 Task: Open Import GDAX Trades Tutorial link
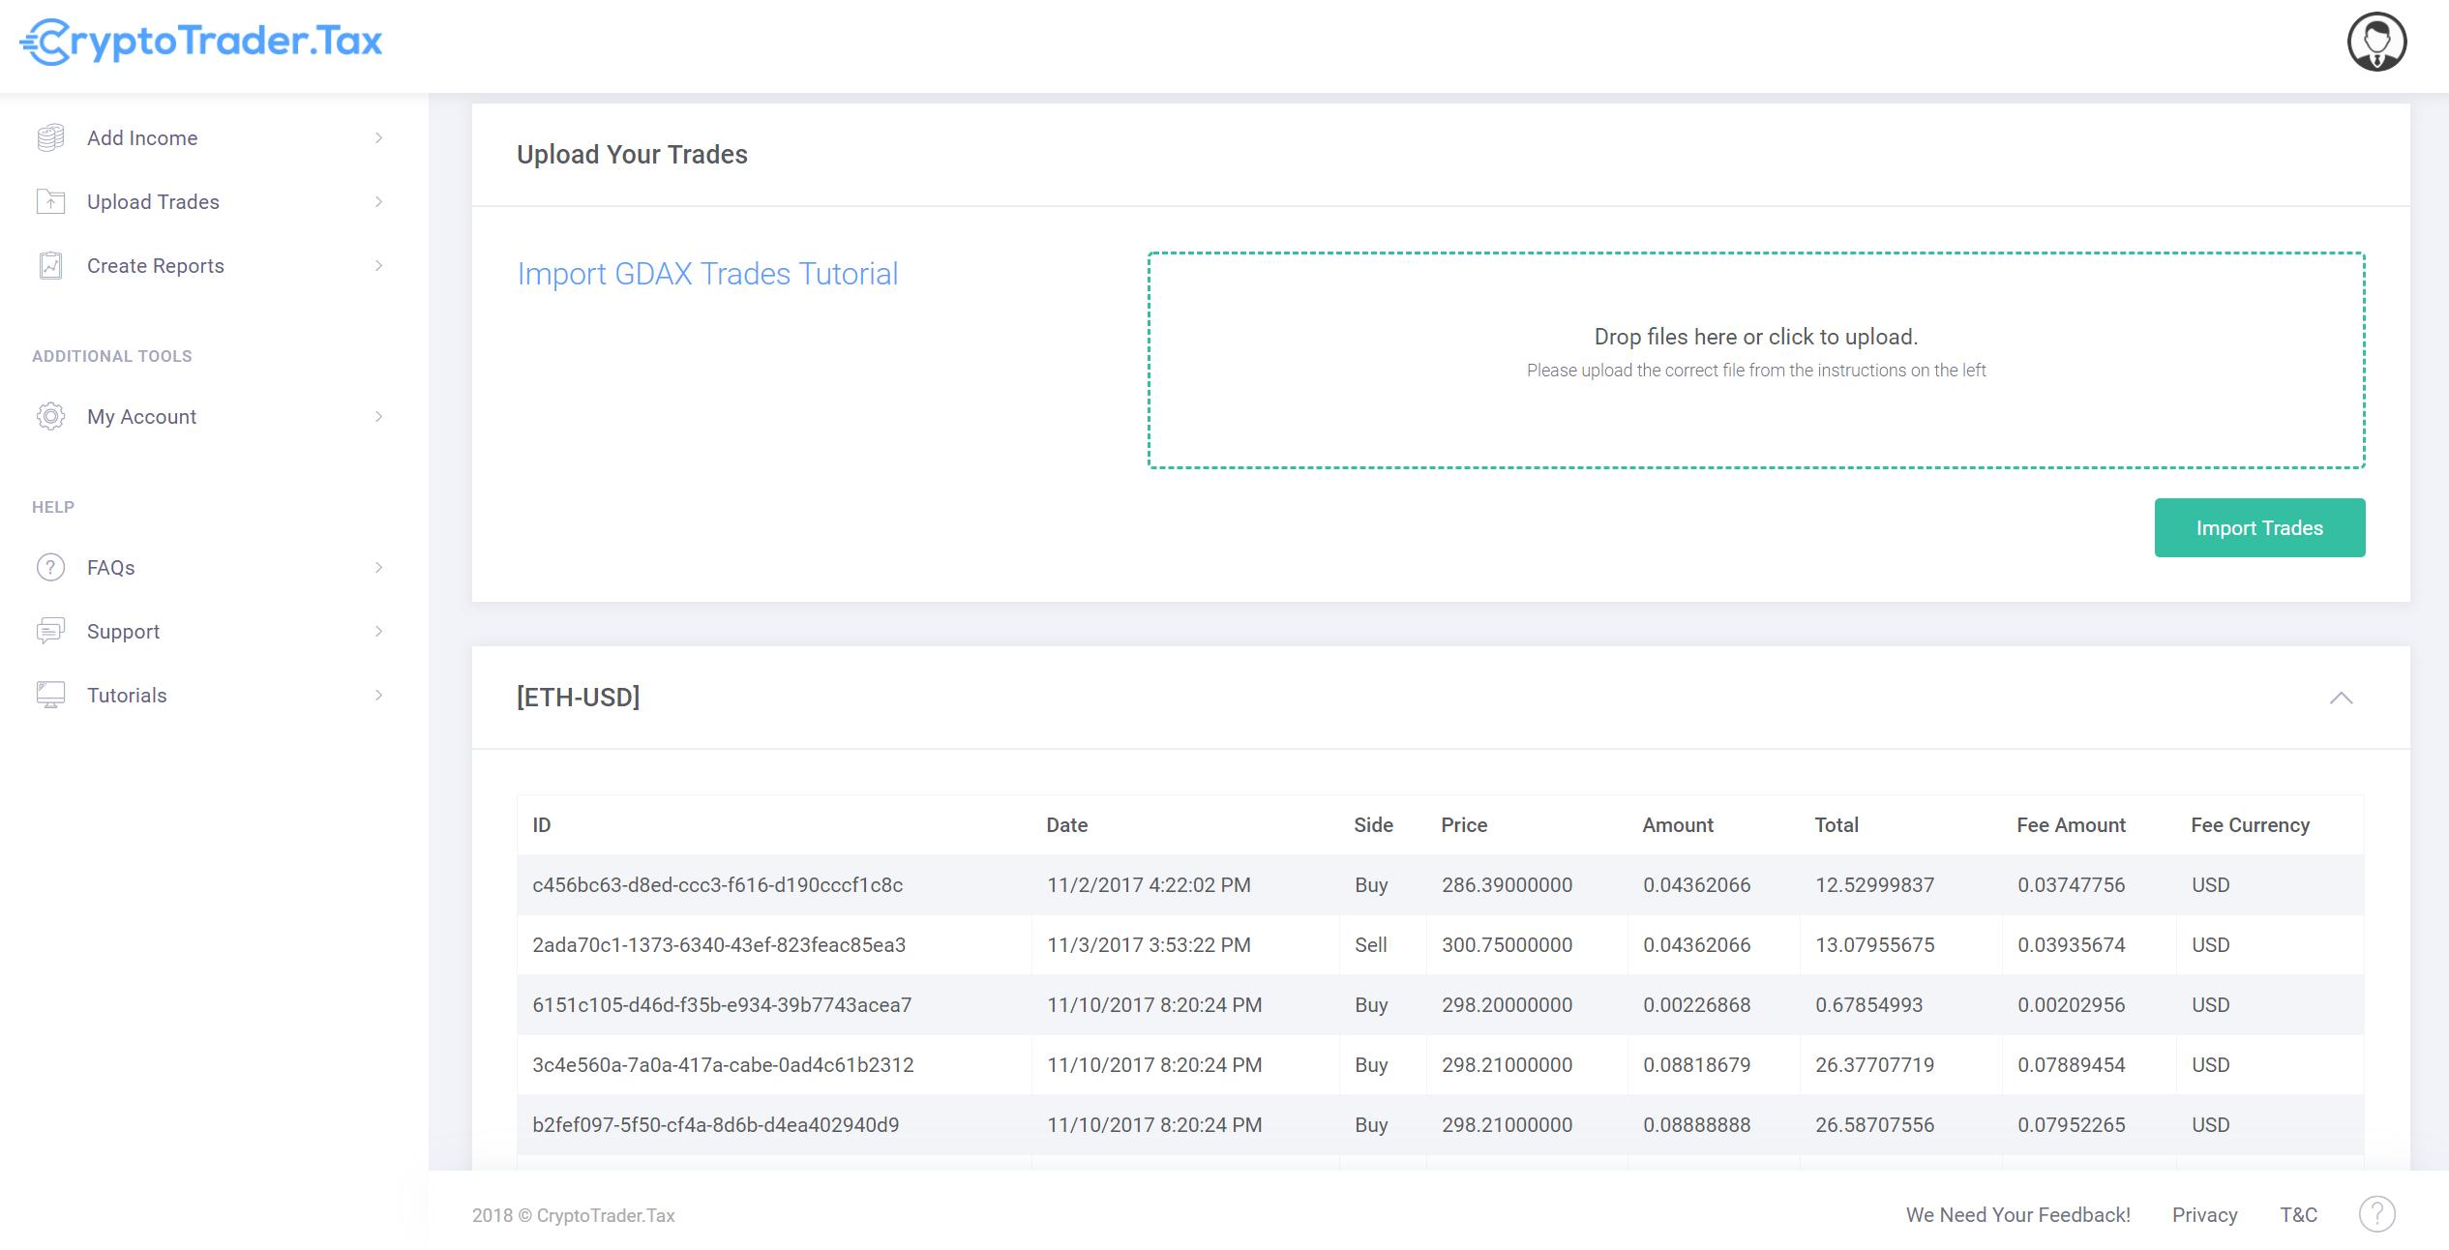707,274
